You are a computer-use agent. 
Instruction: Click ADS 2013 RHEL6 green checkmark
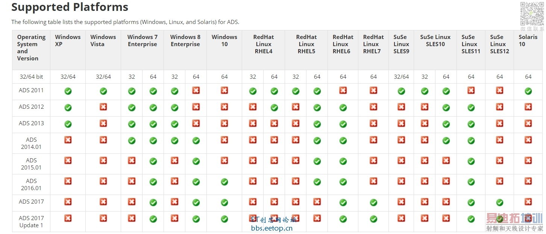[343, 124]
